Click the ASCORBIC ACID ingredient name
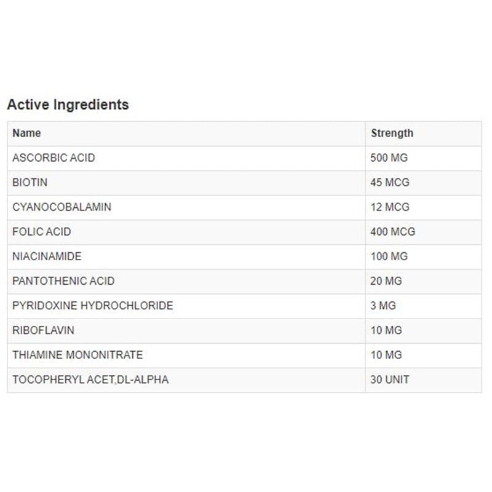 (x=54, y=158)
